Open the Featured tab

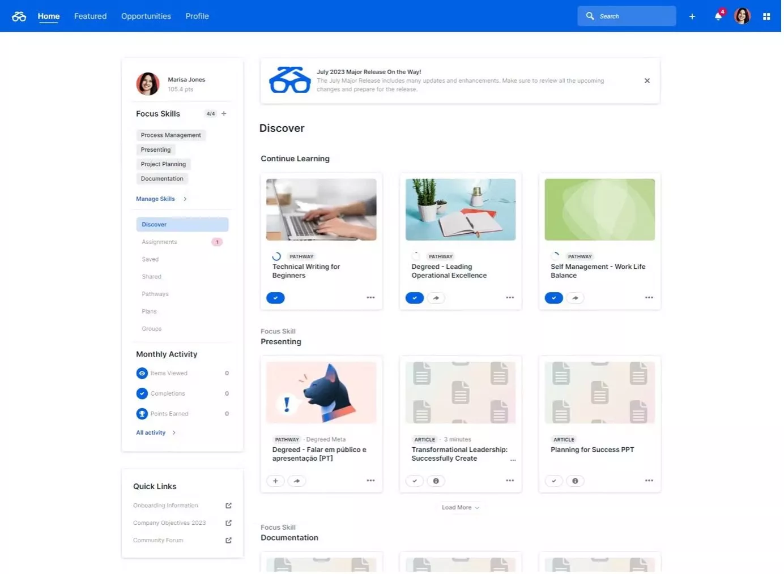[91, 16]
